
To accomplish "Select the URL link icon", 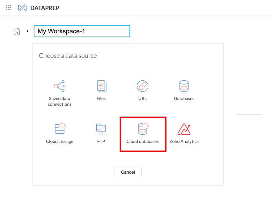I will (143, 86).
